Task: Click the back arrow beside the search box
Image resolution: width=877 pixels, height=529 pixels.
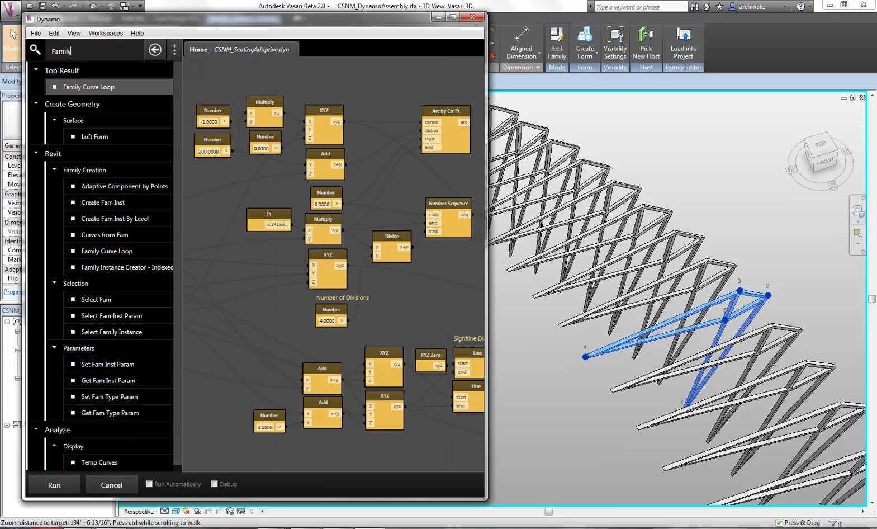Action: pos(155,50)
